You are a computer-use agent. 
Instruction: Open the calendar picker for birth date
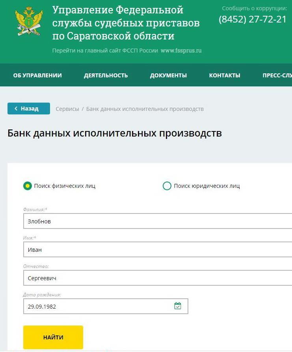coord(178,306)
